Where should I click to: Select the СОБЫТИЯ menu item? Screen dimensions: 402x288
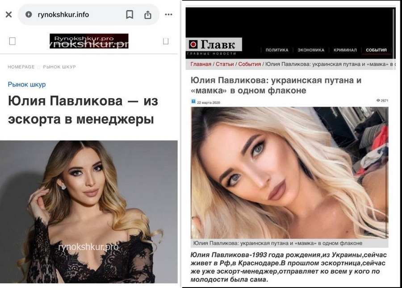tap(376, 50)
